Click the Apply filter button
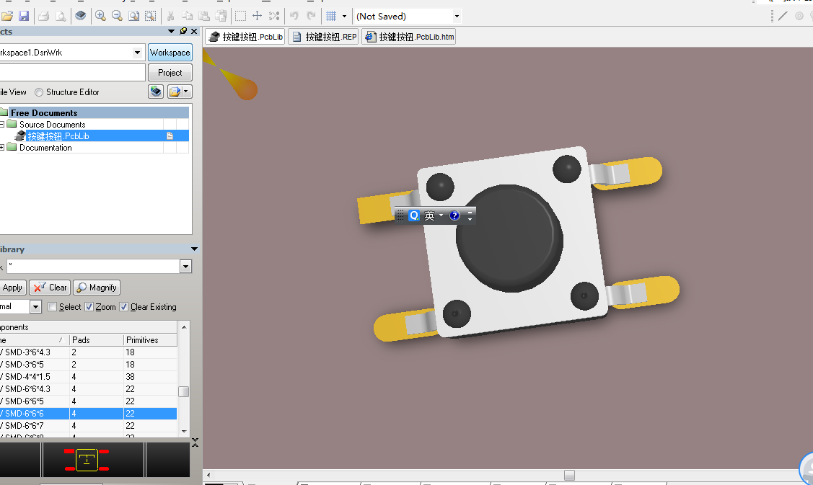The height and width of the screenshot is (485, 813). [12, 288]
